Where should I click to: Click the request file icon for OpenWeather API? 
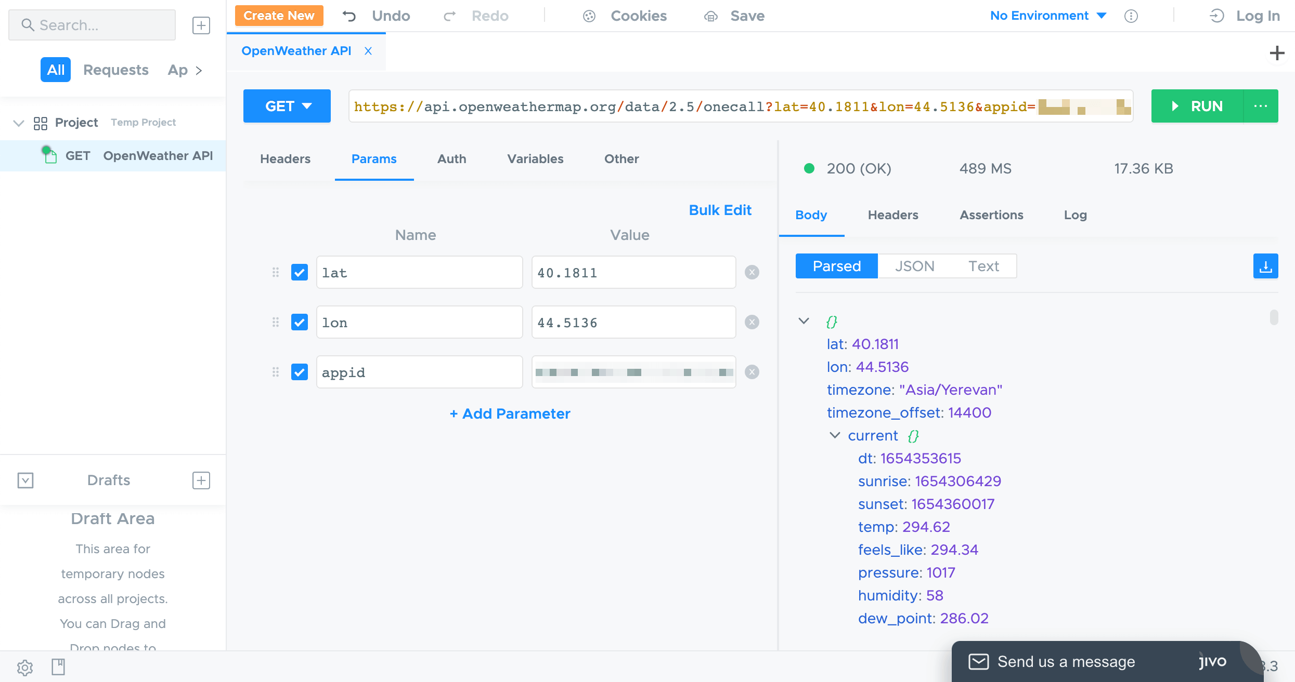coord(49,155)
